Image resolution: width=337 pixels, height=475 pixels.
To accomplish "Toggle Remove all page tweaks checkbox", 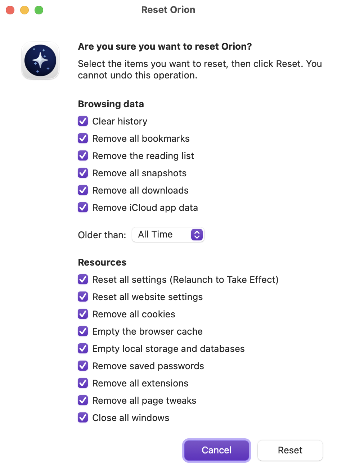I will (83, 401).
